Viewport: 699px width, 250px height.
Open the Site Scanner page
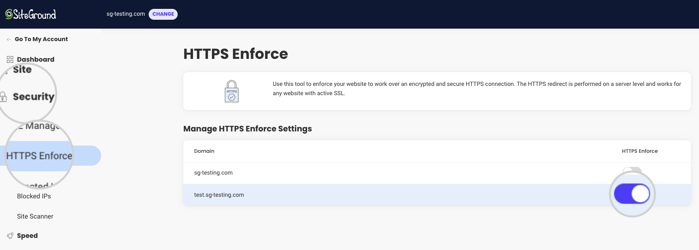pyautogui.click(x=35, y=217)
